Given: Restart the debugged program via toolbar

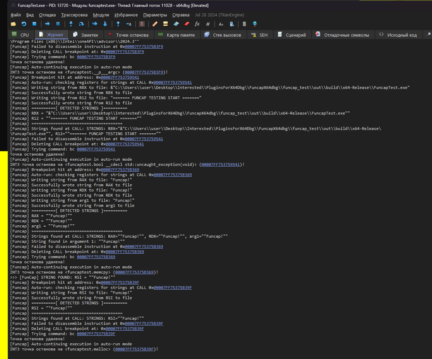Looking at the screenshot, I should tap(24, 24).
